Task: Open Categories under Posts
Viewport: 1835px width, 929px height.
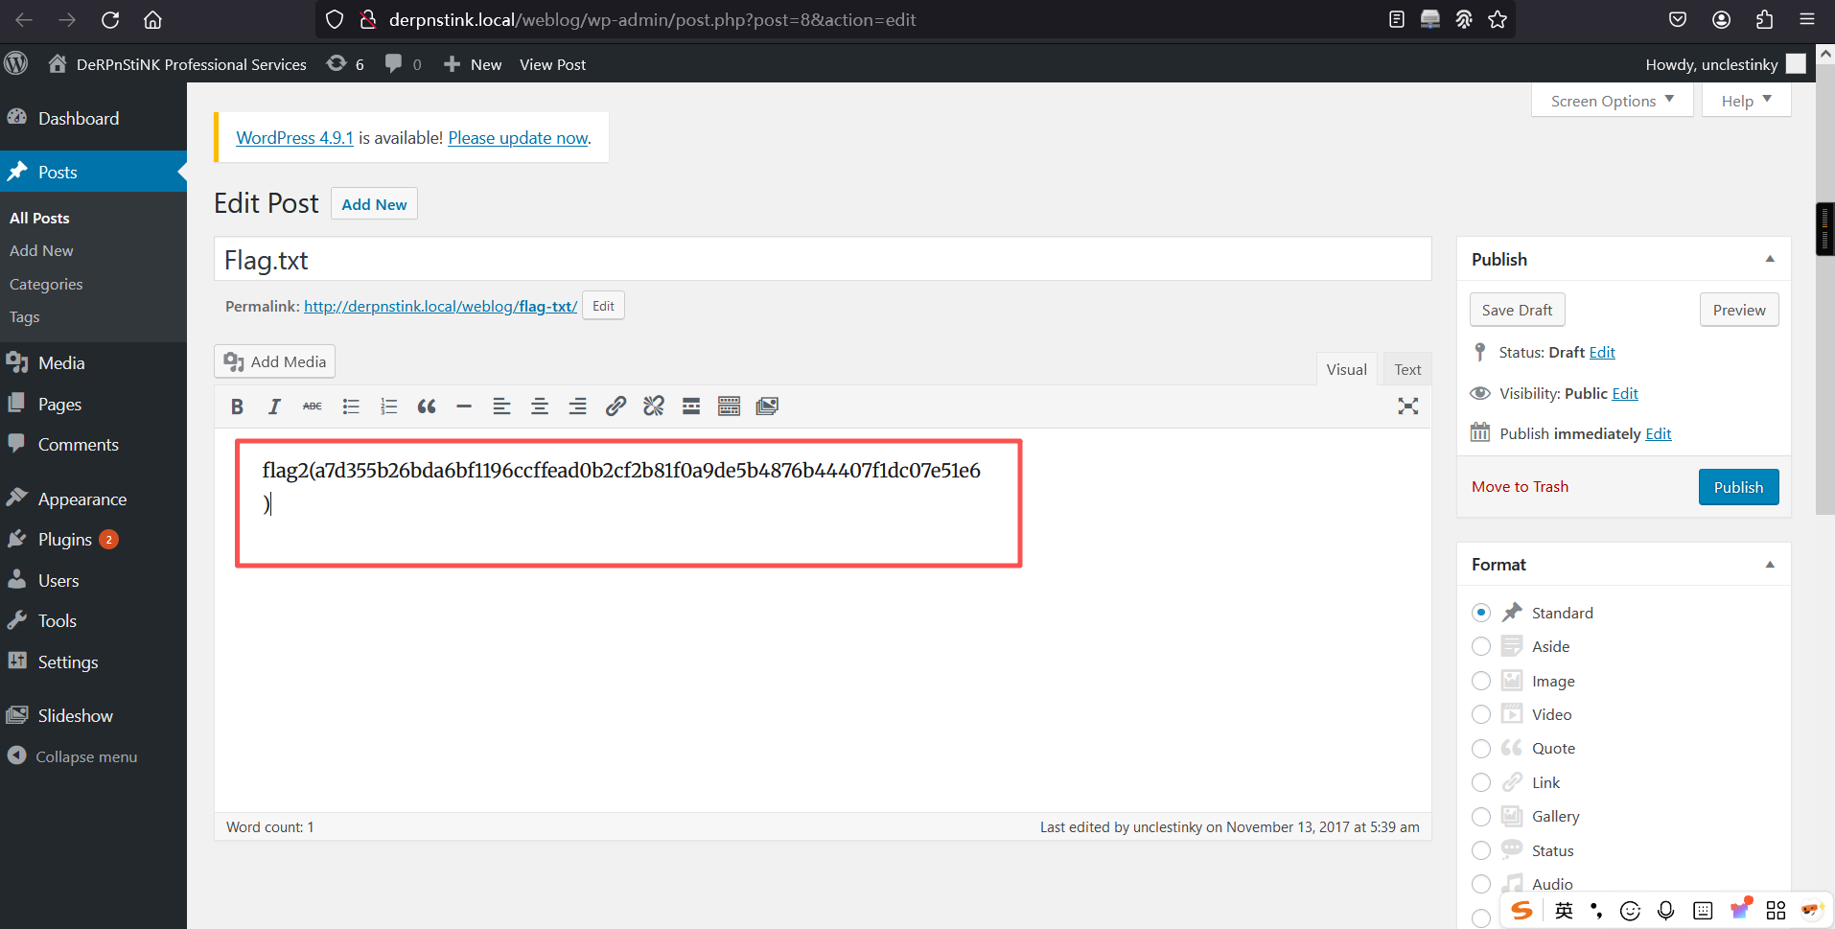Action: 46,284
